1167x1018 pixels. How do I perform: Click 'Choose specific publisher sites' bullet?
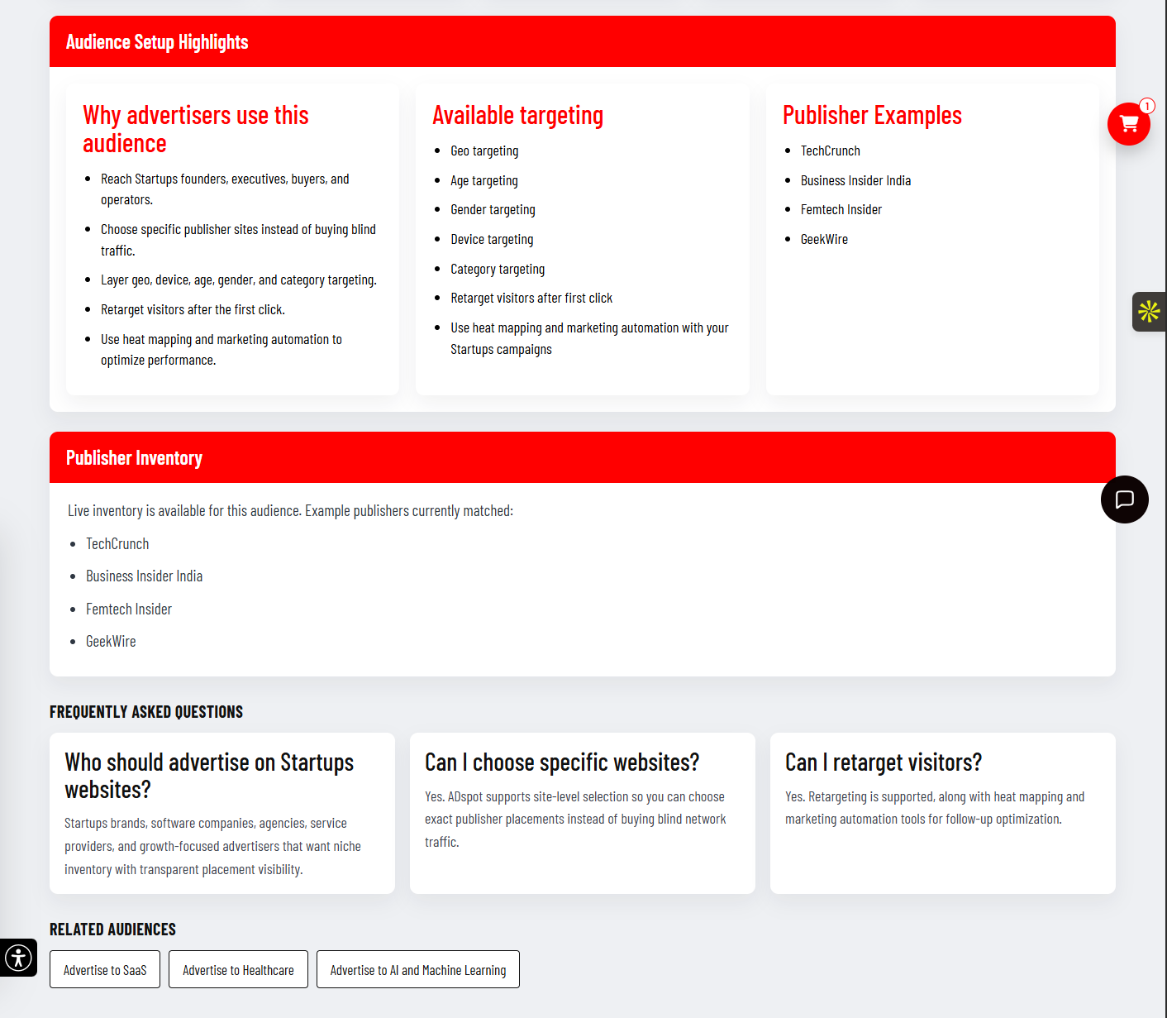pyautogui.click(x=238, y=240)
